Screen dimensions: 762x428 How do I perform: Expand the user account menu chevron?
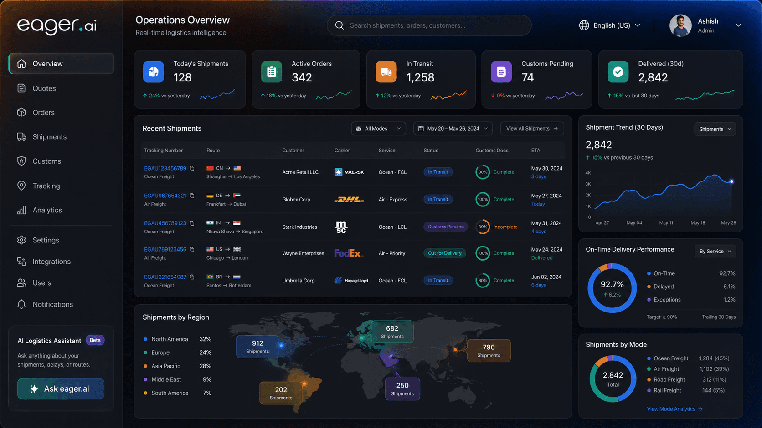pos(738,25)
